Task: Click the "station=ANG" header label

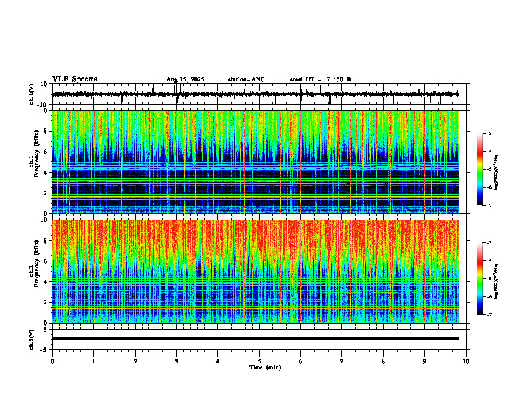Action: (x=246, y=79)
